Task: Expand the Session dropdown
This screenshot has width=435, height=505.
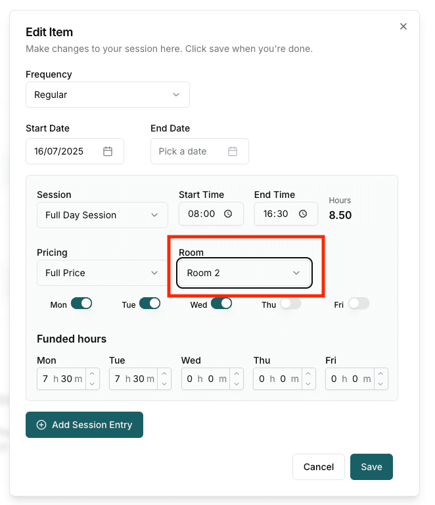Action: click(103, 215)
